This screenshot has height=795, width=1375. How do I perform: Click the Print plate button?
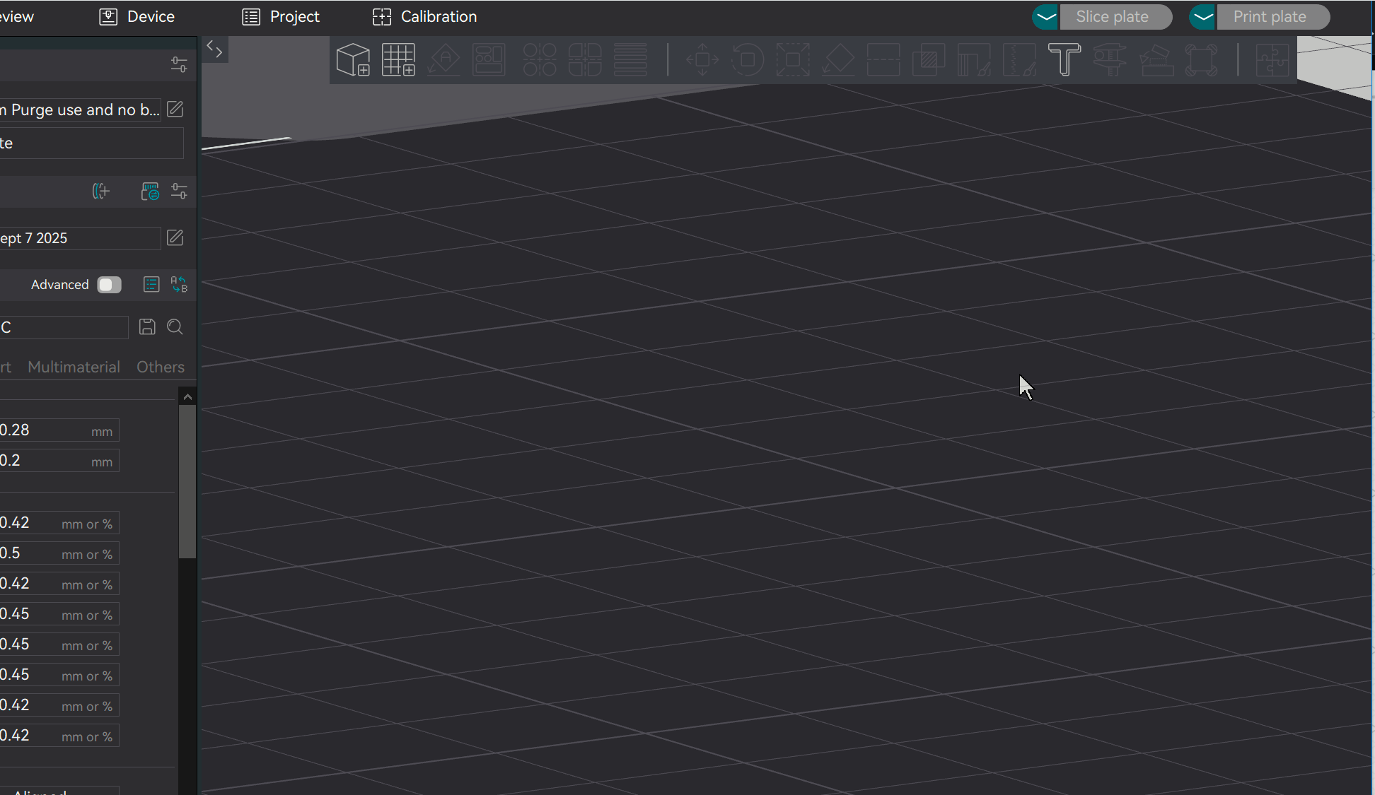[x=1272, y=17]
